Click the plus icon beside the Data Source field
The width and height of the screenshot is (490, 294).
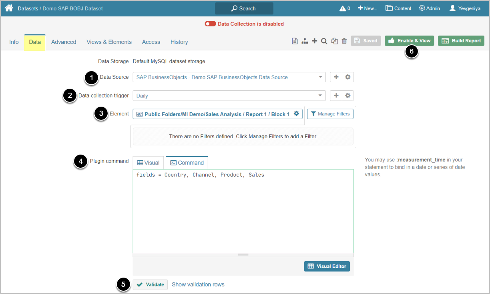336,77
